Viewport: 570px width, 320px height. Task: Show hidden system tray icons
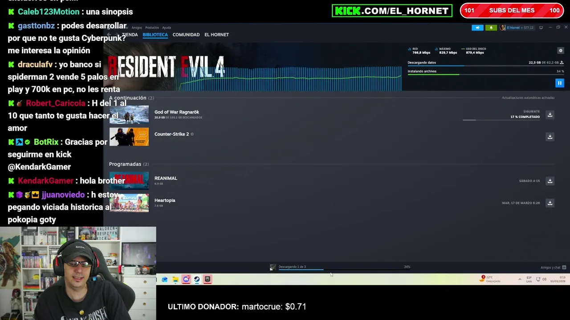pyautogui.click(x=520, y=280)
